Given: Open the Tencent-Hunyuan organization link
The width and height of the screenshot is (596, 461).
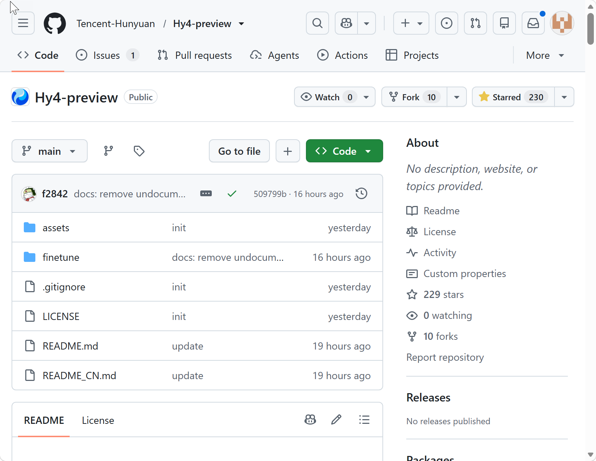Looking at the screenshot, I should 115,24.
